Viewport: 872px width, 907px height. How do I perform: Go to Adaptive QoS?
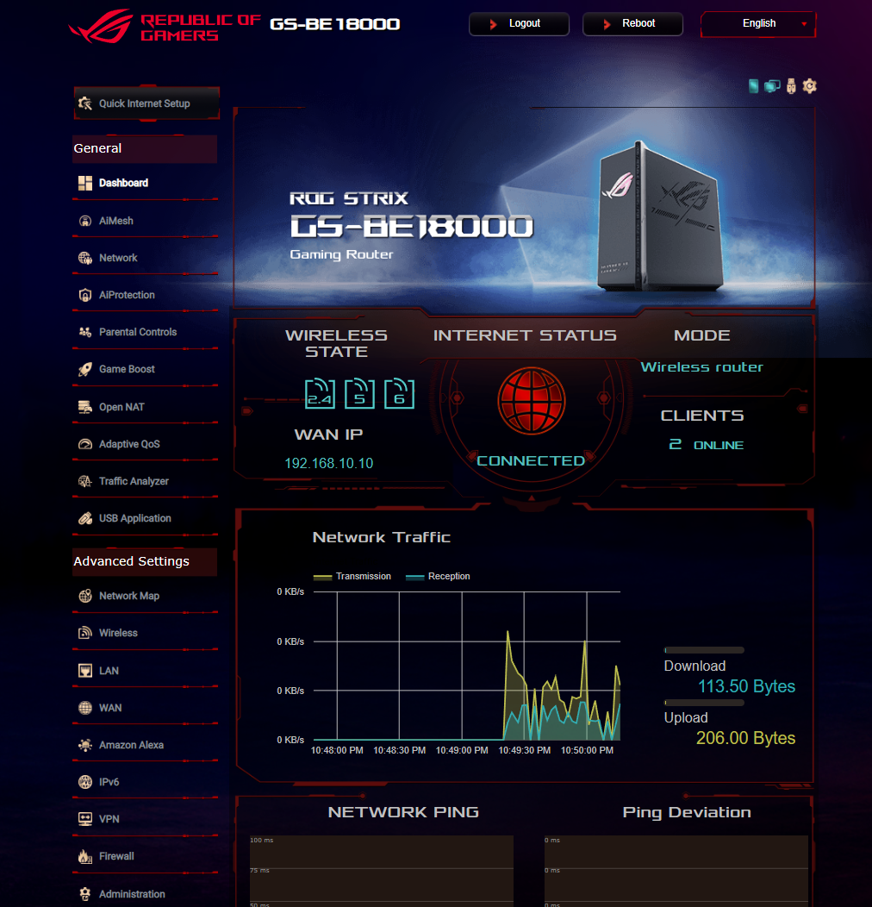[x=129, y=444]
